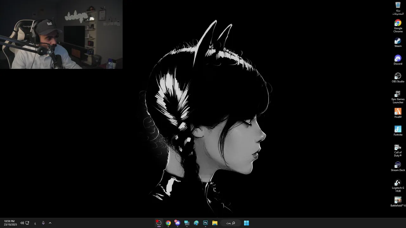Open Chrome from the taskbar

click(168, 223)
